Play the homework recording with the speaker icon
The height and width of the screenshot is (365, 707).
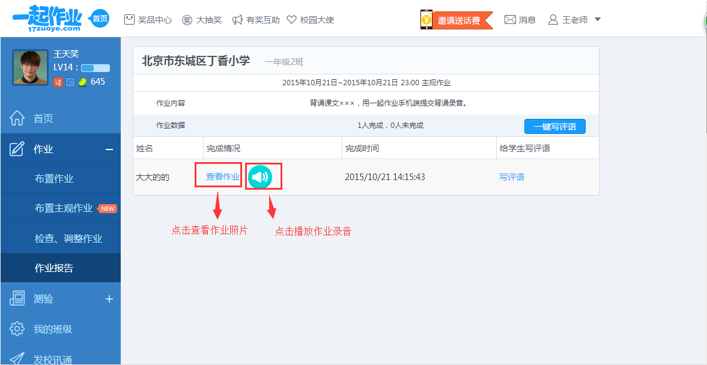click(x=260, y=176)
